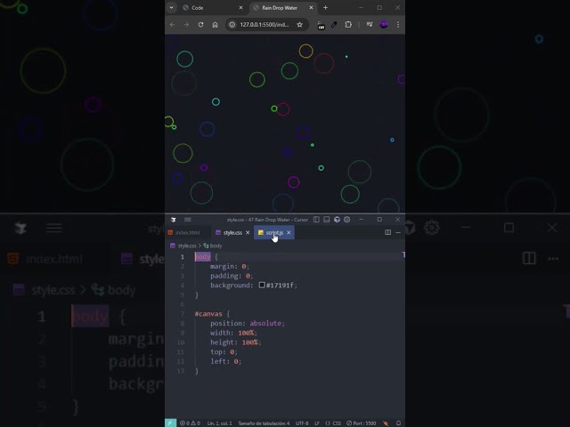View site information icon in address bar
The width and height of the screenshot is (570, 427).
(232, 25)
